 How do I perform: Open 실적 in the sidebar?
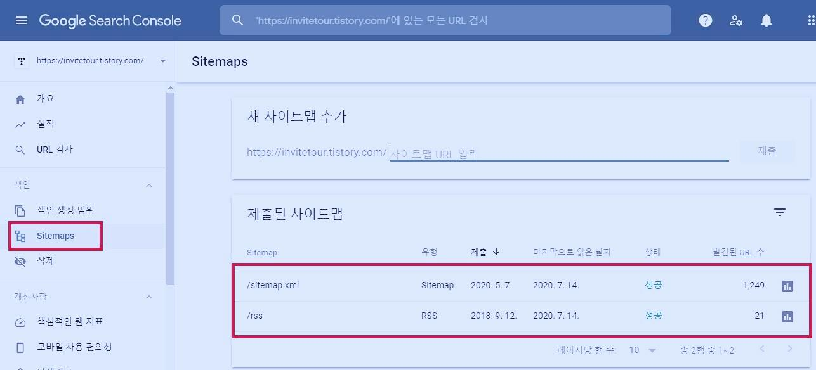pyautogui.click(x=46, y=124)
